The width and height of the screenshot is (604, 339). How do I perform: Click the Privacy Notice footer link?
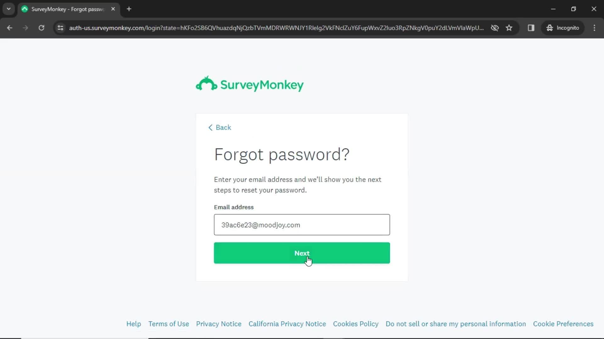tap(219, 324)
